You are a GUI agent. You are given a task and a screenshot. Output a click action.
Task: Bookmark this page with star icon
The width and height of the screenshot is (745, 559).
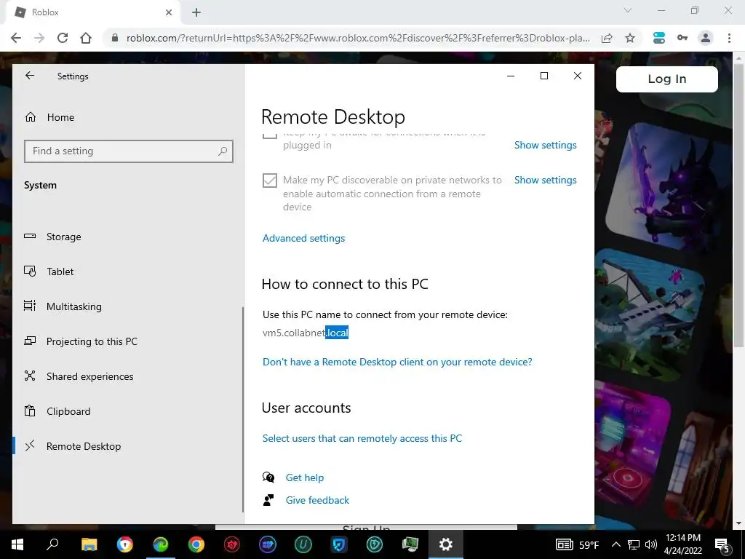[x=630, y=38]
